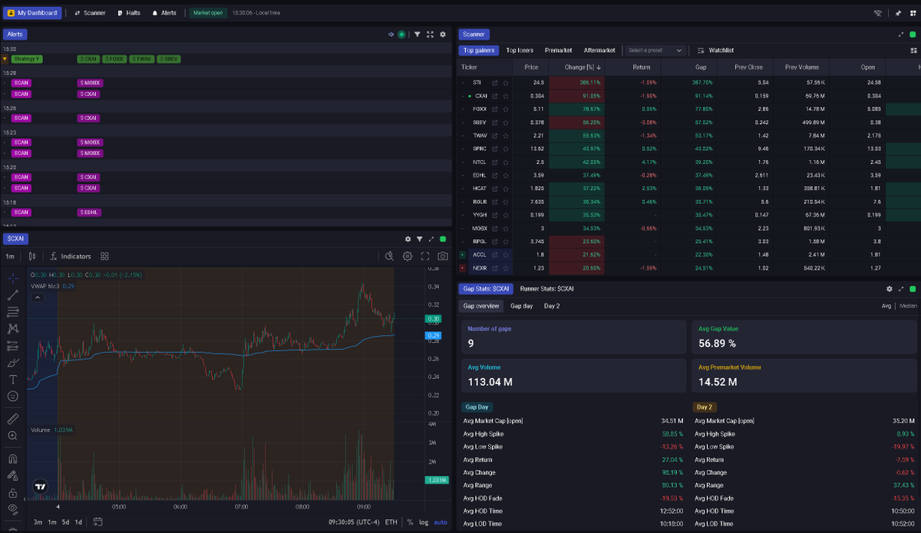Toggle lock all drawings
The width and height of the screenshot is (921, 533).
tap(13, 492)
